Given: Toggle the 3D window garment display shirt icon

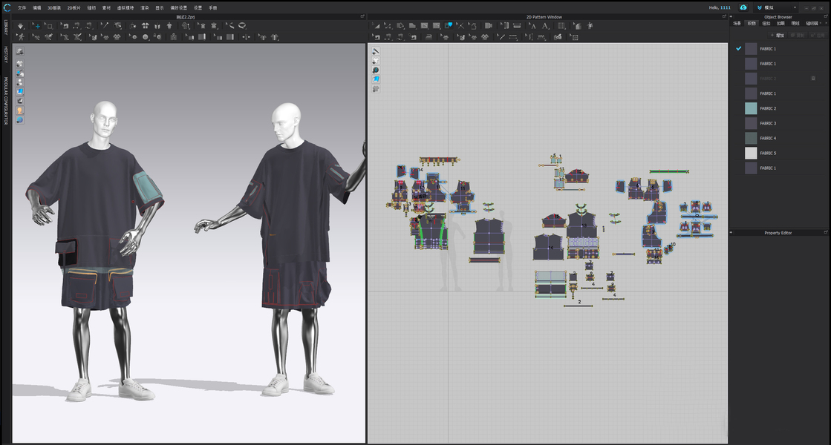Looking at the screenshot, I should (19, 64).
